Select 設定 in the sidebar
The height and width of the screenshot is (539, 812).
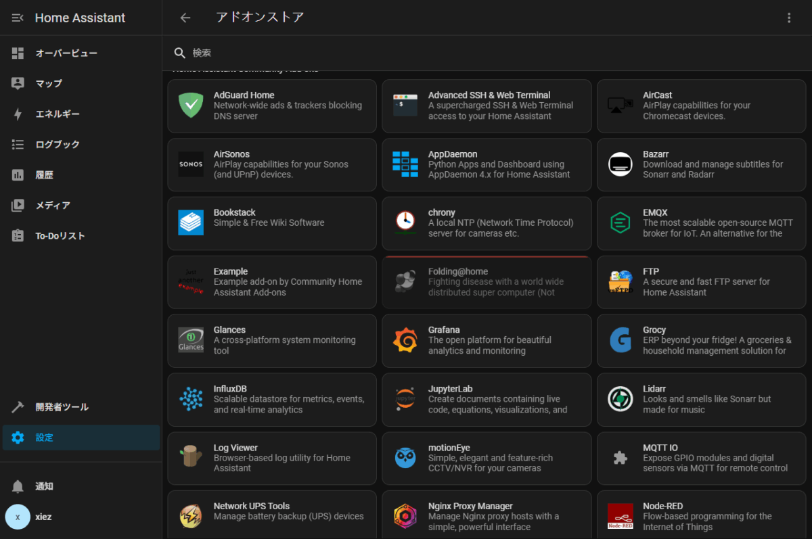tap(81, 438)
